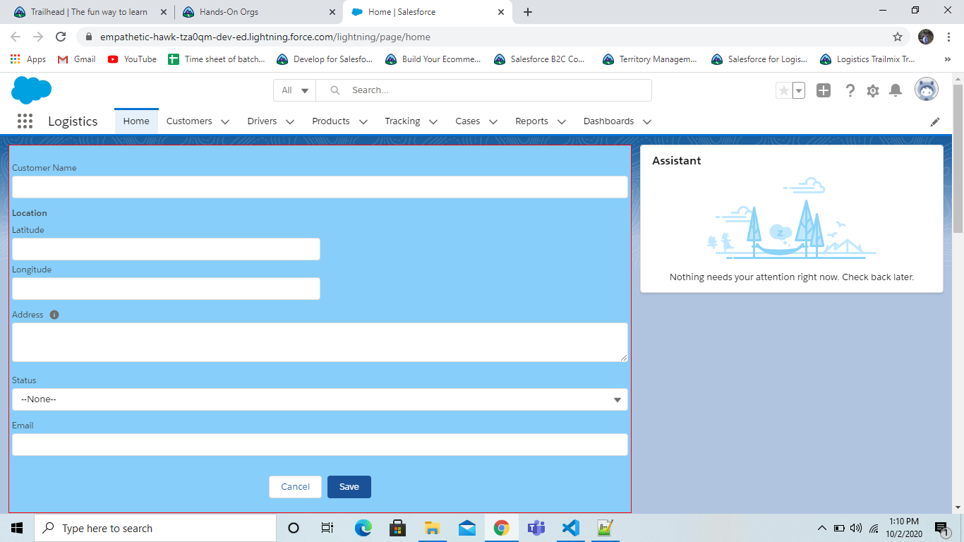Expand the favorites list arrow

(799, 90)
